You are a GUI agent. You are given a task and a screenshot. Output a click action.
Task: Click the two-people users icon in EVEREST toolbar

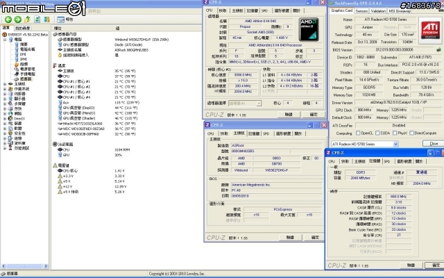coord(46,19)
